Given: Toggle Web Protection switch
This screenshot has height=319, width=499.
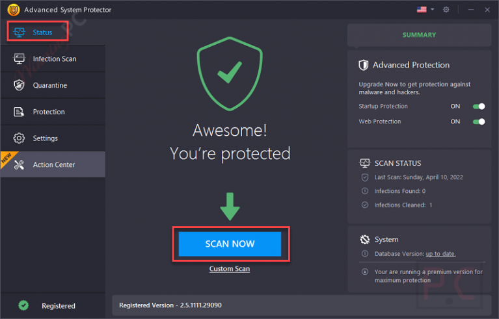Looking at the screenshot, I should tap(479, 121).
